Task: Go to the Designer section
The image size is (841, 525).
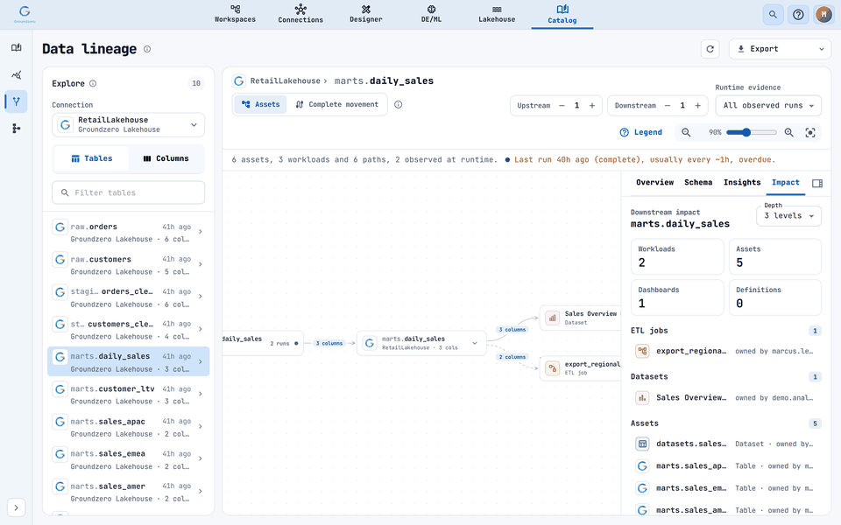Action: [366, 14]
